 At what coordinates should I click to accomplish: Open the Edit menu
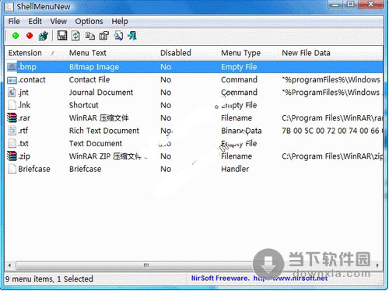35,21
